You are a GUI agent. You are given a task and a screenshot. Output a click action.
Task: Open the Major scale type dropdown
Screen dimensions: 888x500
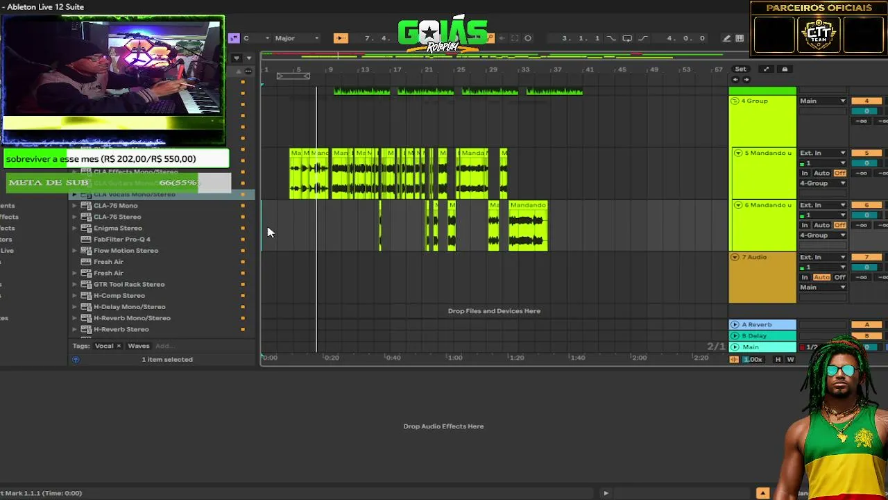click(x=297, y=38)
